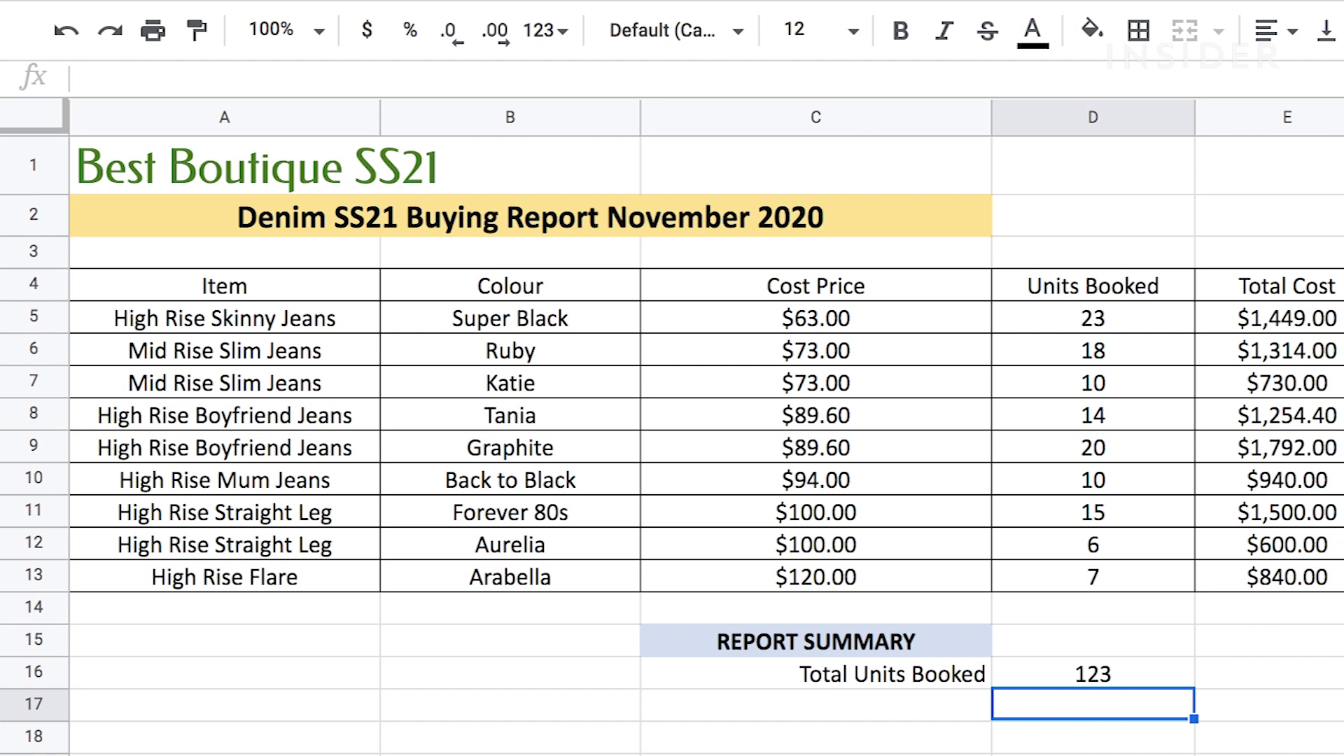Click the Print icon
Viewport: 1344px width, 756px height.
pos(153,30)
